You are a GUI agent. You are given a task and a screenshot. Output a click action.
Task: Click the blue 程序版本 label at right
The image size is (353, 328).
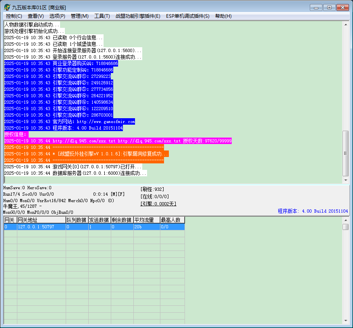pos(313,211)
